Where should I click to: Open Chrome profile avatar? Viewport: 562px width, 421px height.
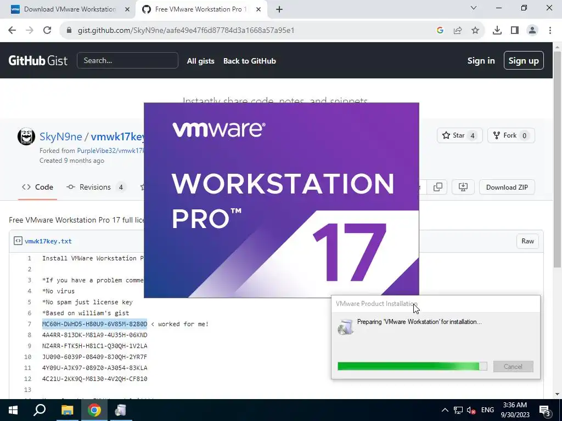pos(532,31)
